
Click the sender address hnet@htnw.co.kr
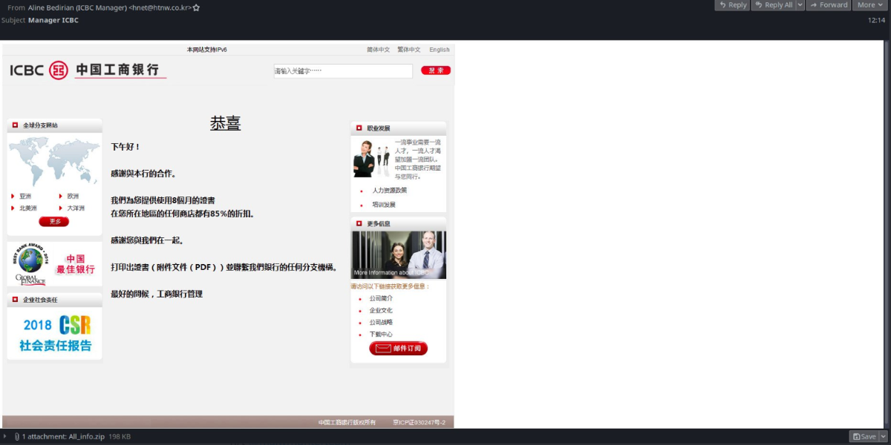tap(160, 7)
